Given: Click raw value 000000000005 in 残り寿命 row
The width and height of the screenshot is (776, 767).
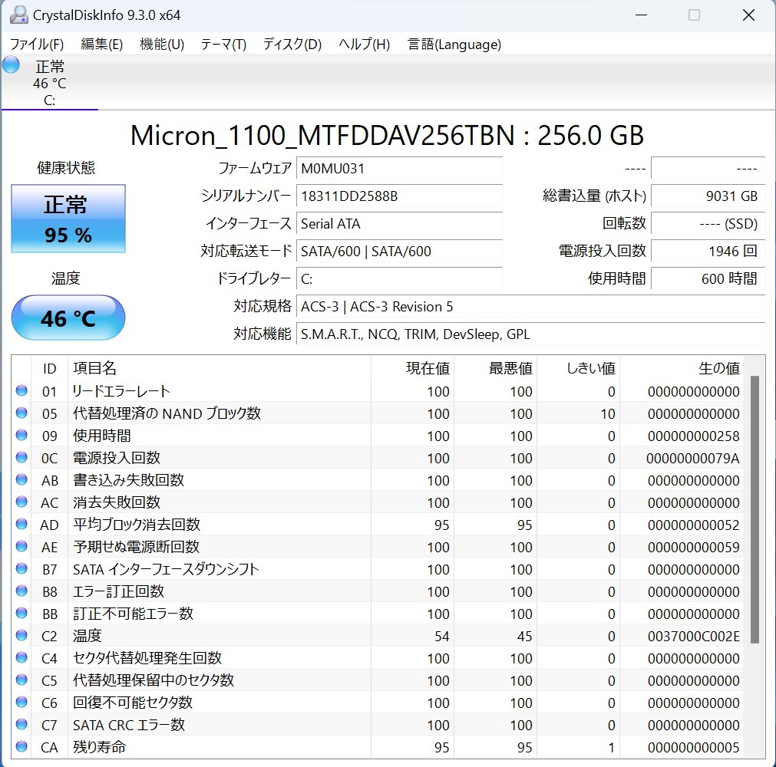Looking at the screenshot, I should pos(693,747).
